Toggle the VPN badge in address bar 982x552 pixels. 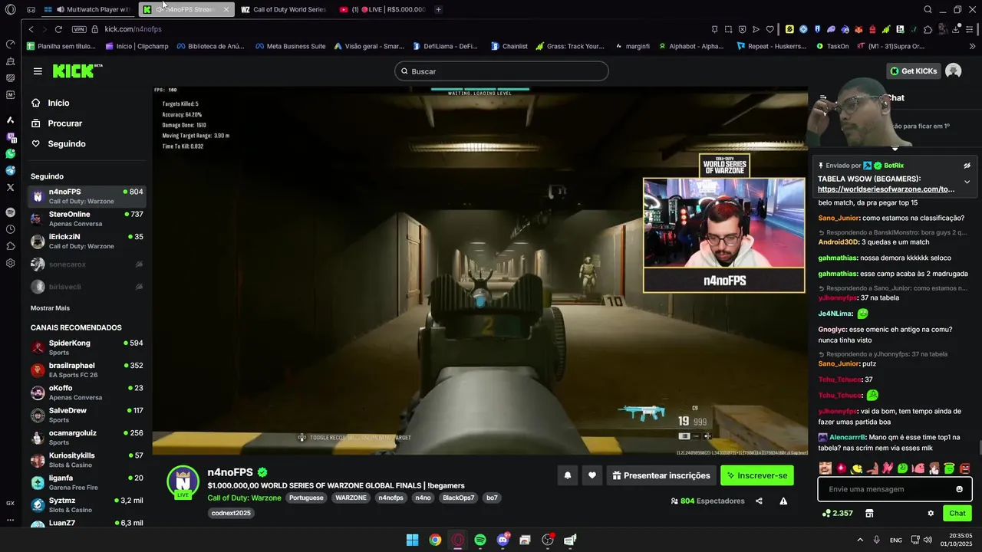79,29
